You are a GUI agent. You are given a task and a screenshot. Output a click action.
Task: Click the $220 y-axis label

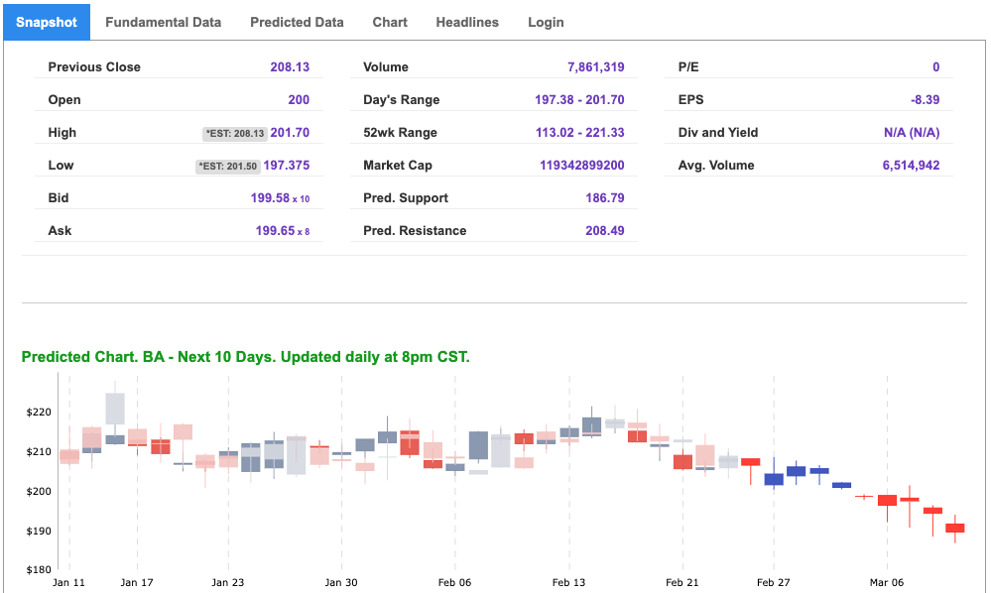pos(39,413)
